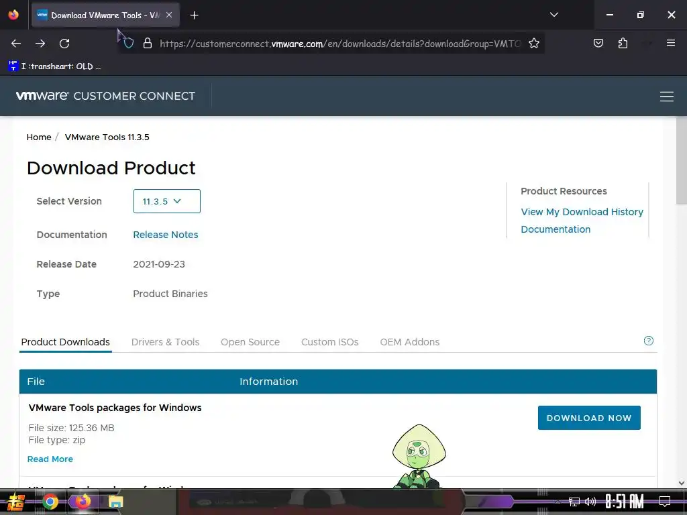
Task: Click the scrollbar down arrow
Action: pos(682,483)
